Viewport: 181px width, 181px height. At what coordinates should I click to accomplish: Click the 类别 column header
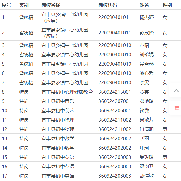(x=24, y=5)
